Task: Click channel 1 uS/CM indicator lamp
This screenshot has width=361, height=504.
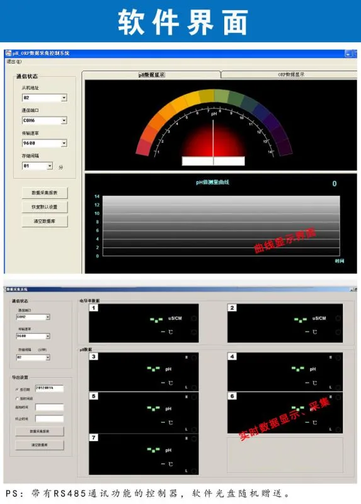Action: 194,318
